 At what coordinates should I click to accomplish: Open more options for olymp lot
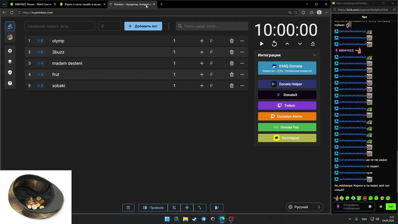[242, 41]
